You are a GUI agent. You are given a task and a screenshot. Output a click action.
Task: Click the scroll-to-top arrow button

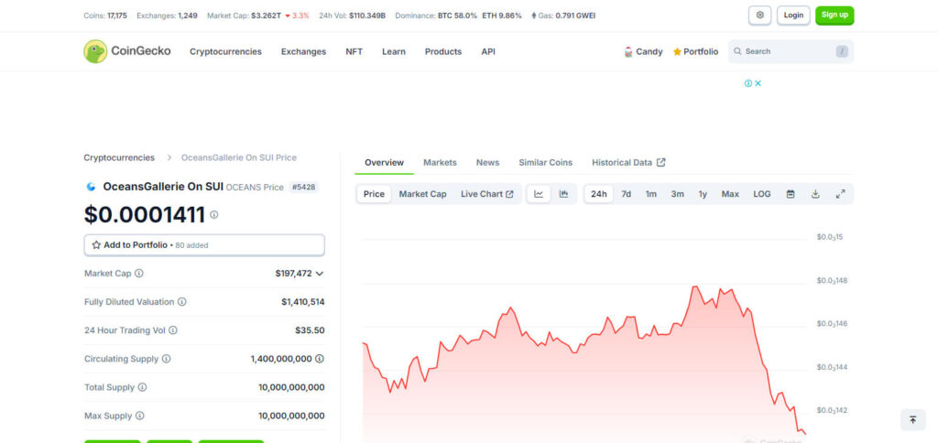click(x=913, y=420)
